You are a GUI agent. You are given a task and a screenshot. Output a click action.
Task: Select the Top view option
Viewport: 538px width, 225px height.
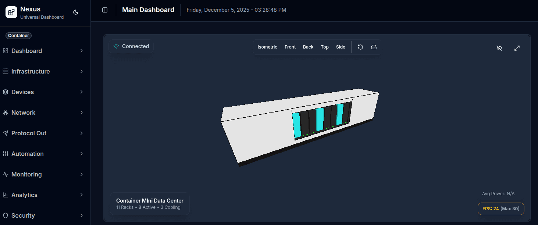pos(324,47)
